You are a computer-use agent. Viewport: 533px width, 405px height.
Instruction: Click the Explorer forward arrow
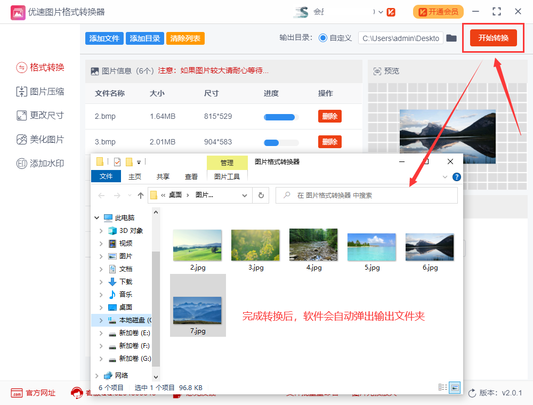(117, 196)
